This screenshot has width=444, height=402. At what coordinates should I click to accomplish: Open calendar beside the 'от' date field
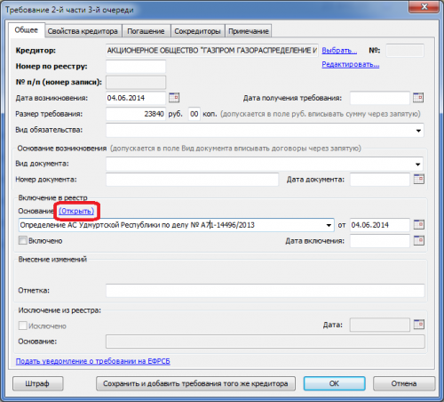pyautogui.click(x=419, y=225)
